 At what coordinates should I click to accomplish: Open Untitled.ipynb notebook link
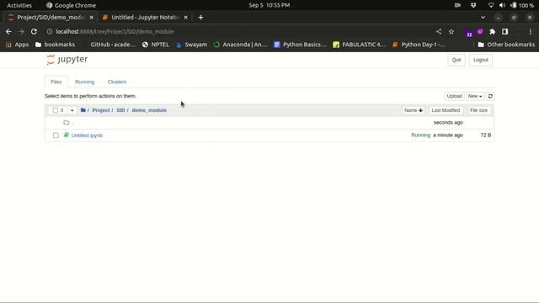tap(87, 136)
